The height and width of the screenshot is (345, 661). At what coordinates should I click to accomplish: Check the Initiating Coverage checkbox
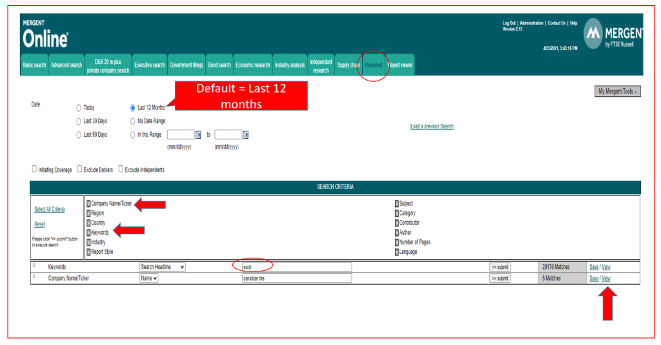pyautogui.click(x=34, y=169)
